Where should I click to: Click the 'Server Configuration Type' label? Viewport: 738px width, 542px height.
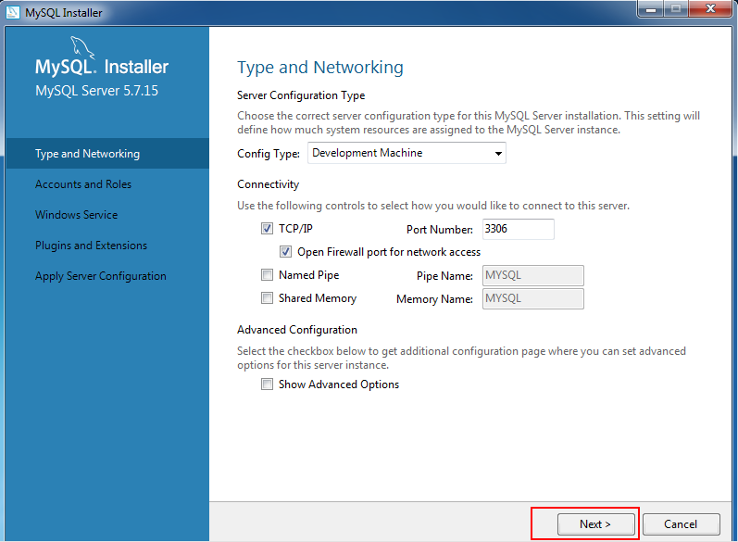click(301, 95)
